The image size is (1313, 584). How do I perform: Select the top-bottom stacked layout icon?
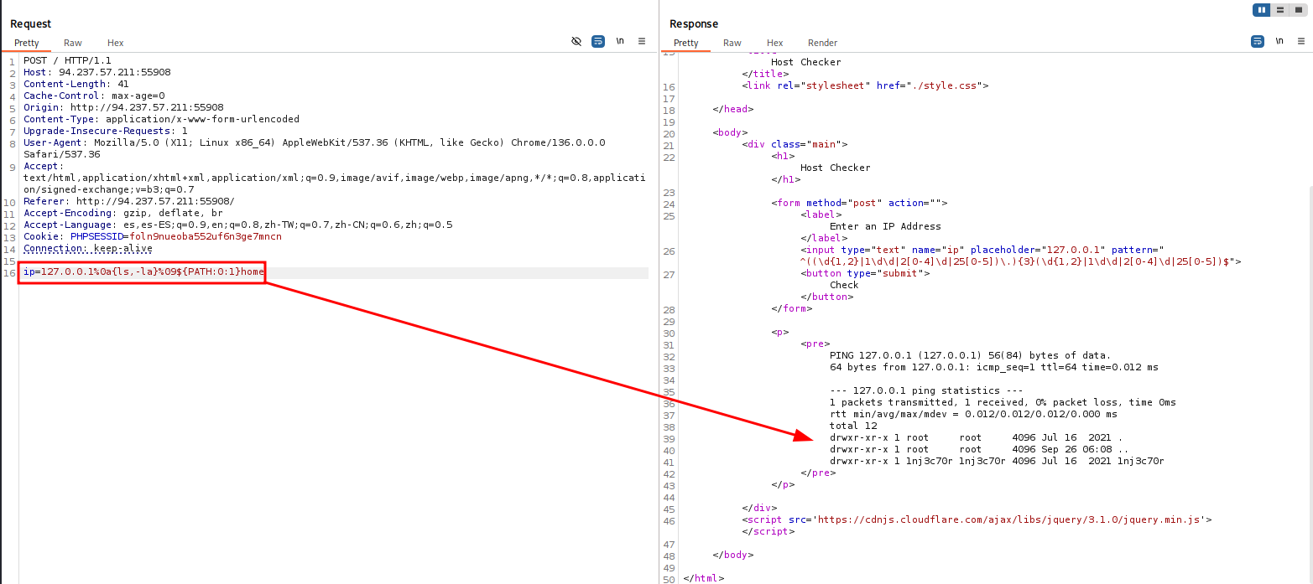coord(1280,10)
